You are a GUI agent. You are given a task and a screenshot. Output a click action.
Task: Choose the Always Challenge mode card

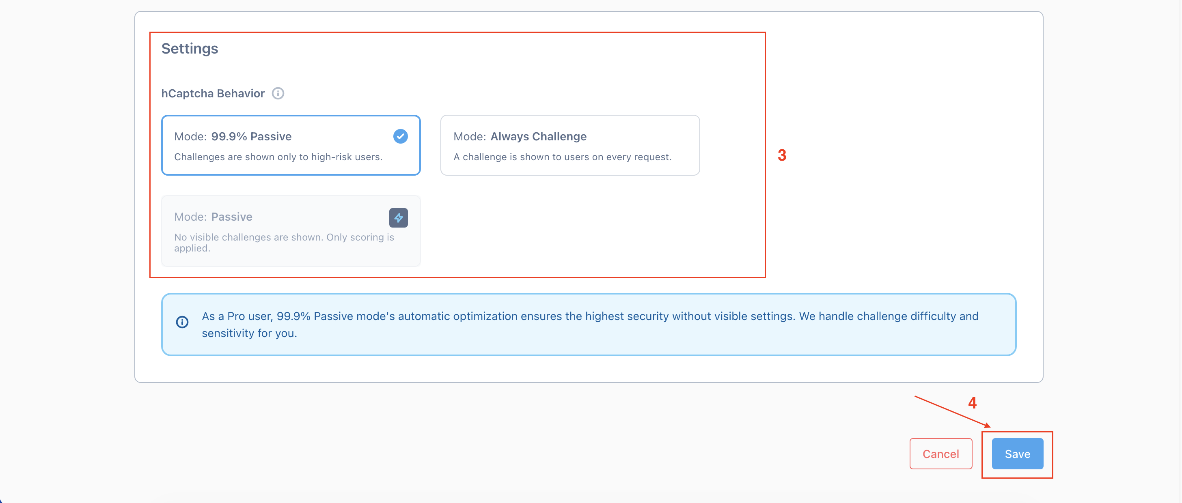point(570,145)
